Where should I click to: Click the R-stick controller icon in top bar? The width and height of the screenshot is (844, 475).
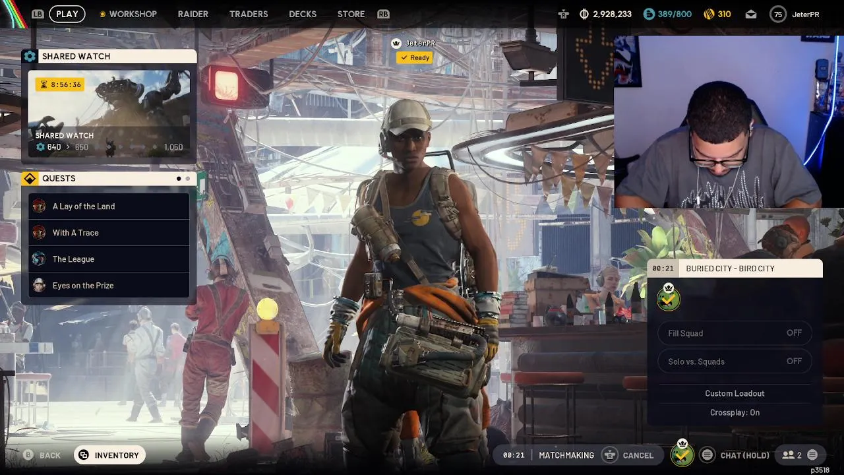[564, 14]
